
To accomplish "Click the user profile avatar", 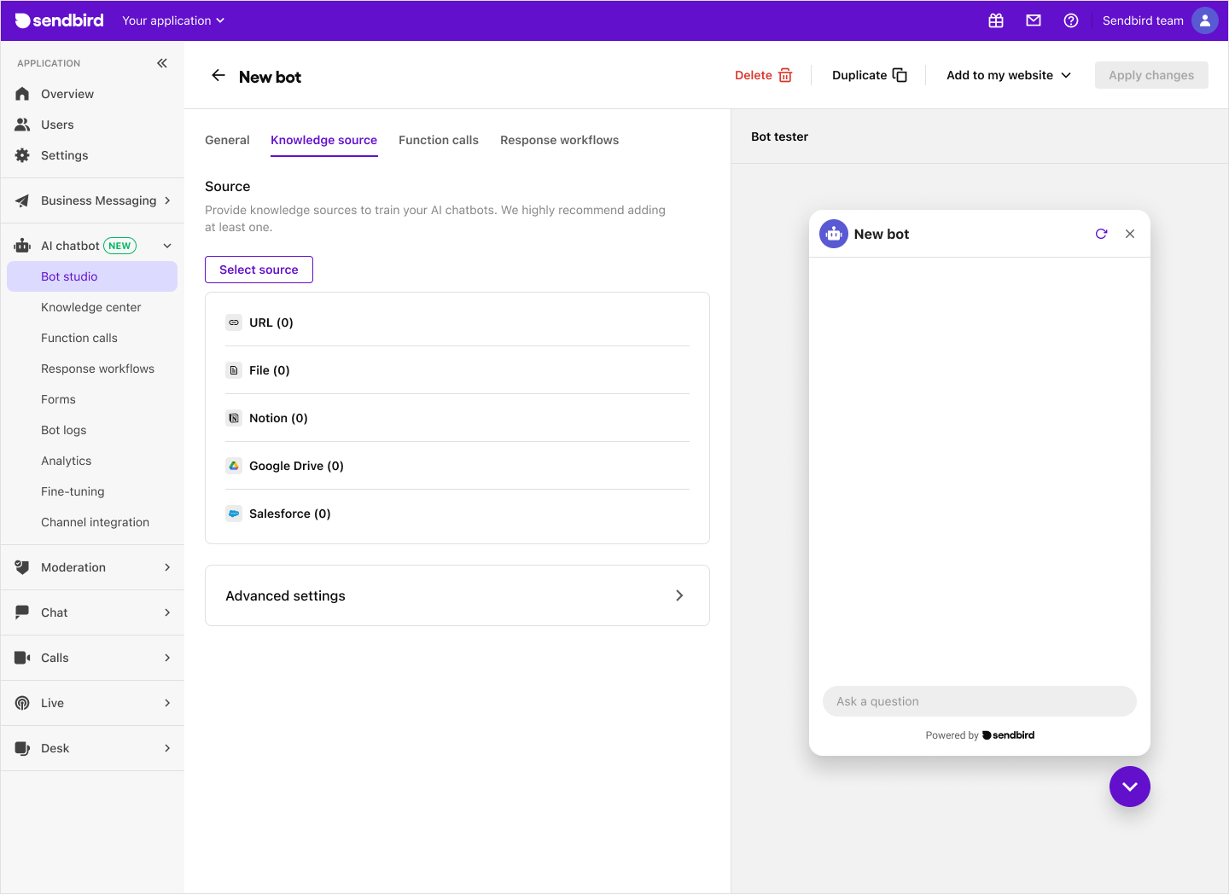I will [1205, 20].
